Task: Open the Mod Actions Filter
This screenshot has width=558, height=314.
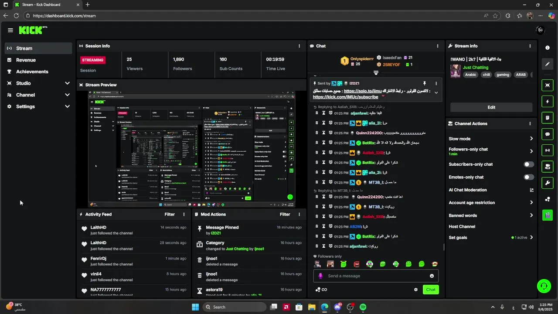Action: coord(285,214)
